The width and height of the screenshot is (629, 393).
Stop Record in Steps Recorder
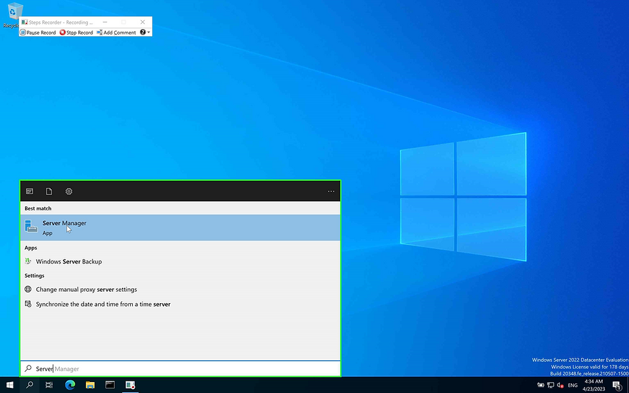pos(76,33)
